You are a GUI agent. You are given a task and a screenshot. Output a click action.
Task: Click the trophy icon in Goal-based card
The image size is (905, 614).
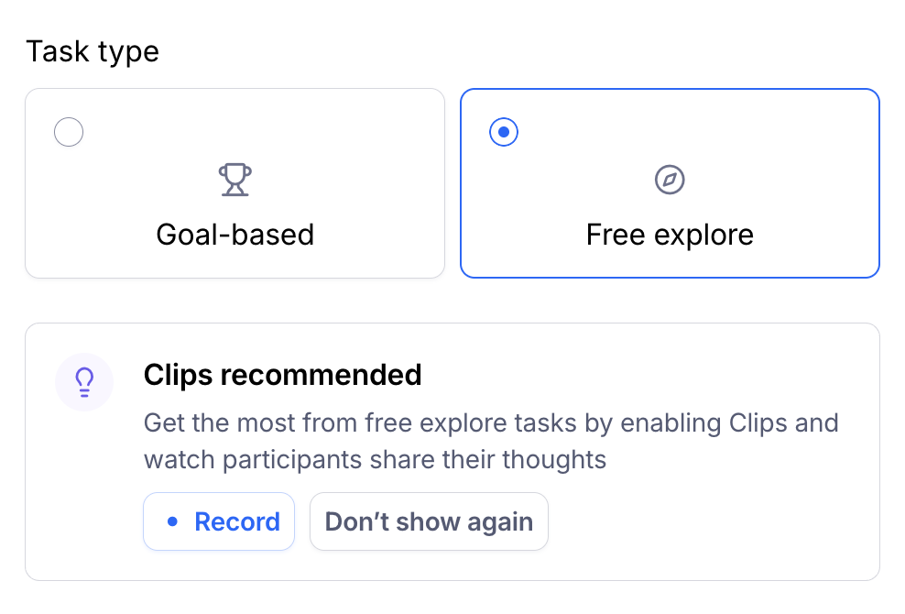[234, 180]
